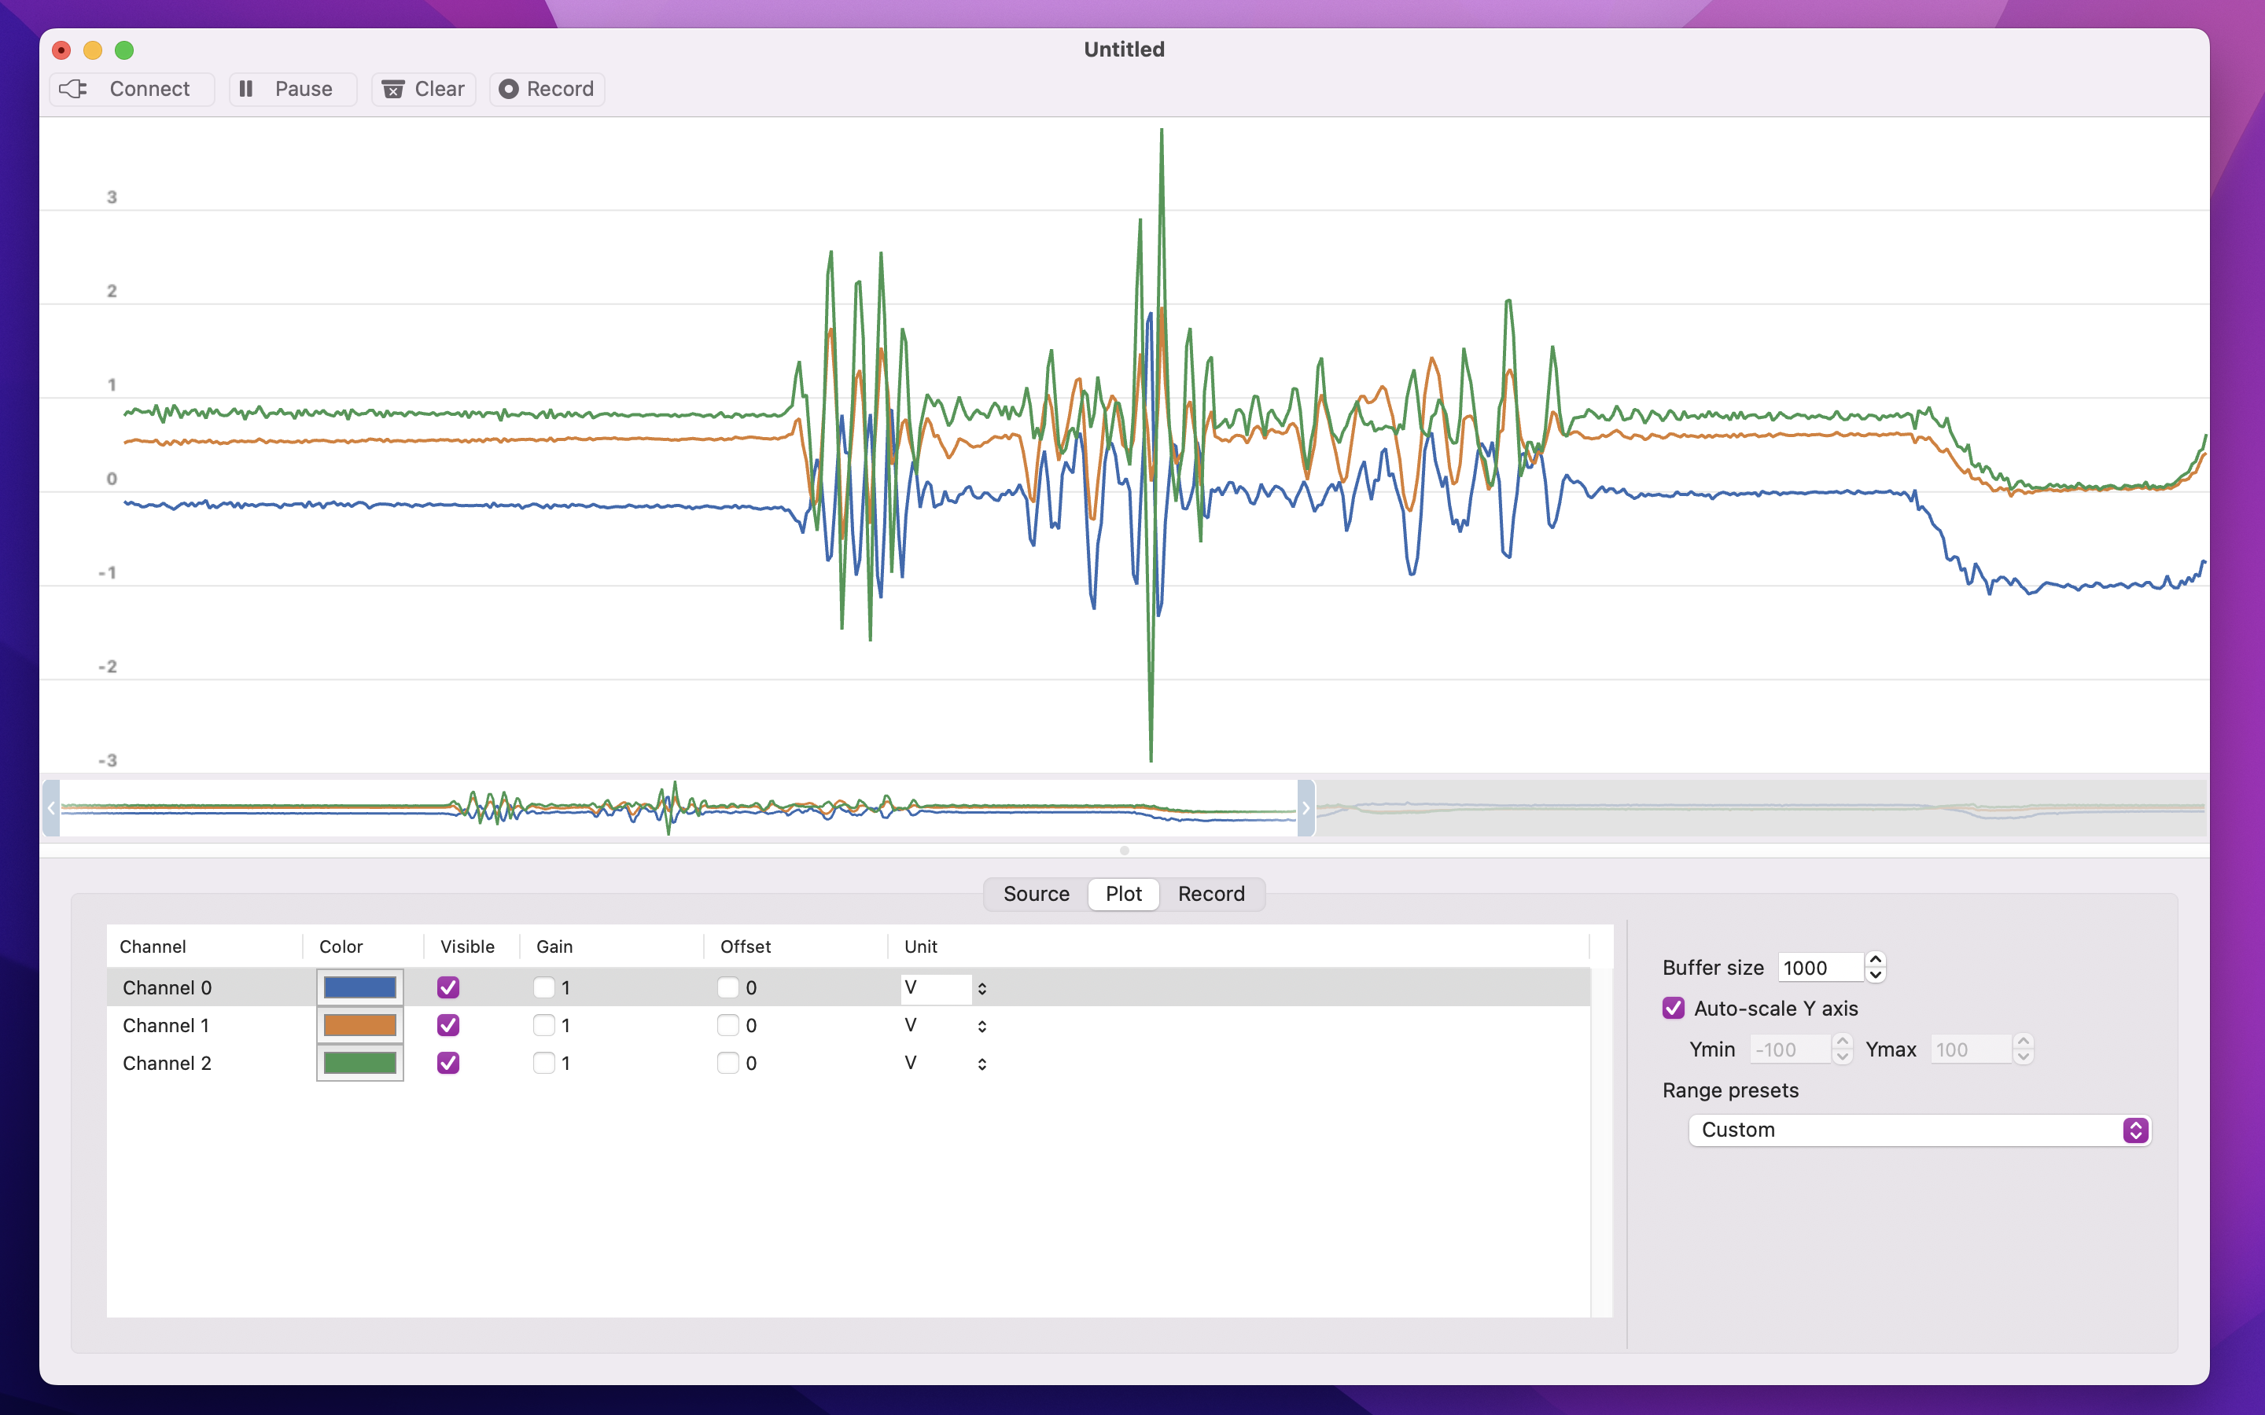Uncheck the Visible box for Channel 1
2265x1415 pixels.
(447, 1025)
